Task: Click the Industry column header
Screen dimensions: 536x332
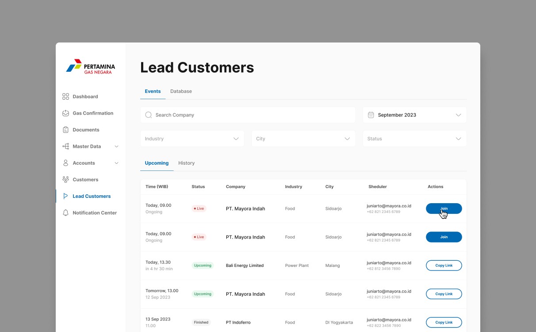Action: [x=294, y=187]
